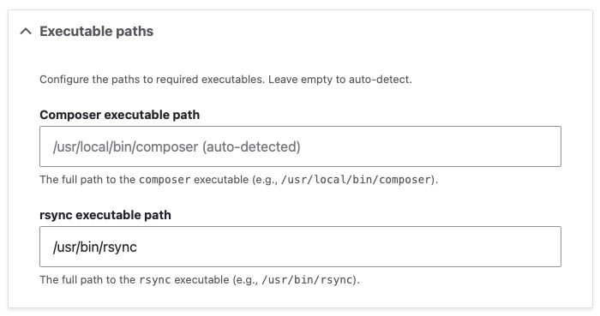This screenshot has height=316, width=600.
Task: Click the rsync executable help text
Action: pyautogui.click(x=200, y=280)
